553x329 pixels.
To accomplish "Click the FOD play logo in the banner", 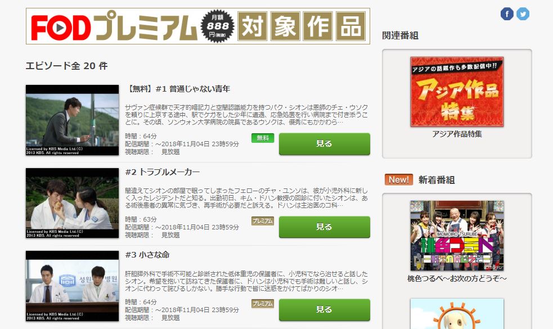I will (x=61, y=28).
